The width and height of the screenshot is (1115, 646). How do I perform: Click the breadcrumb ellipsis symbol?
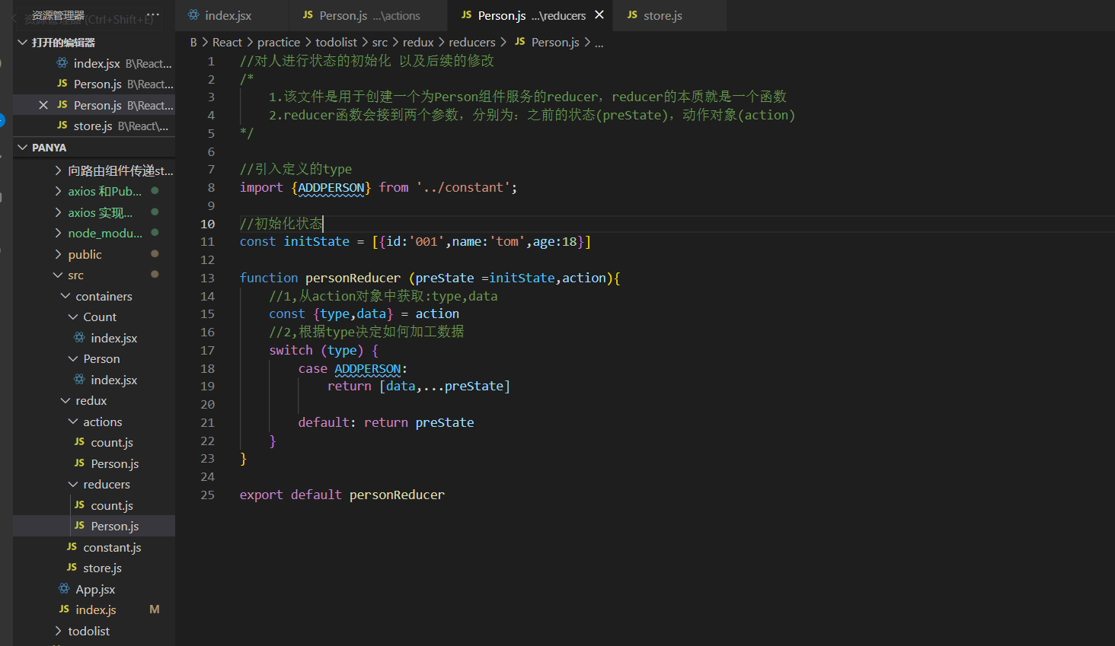[x=599, y=43]
